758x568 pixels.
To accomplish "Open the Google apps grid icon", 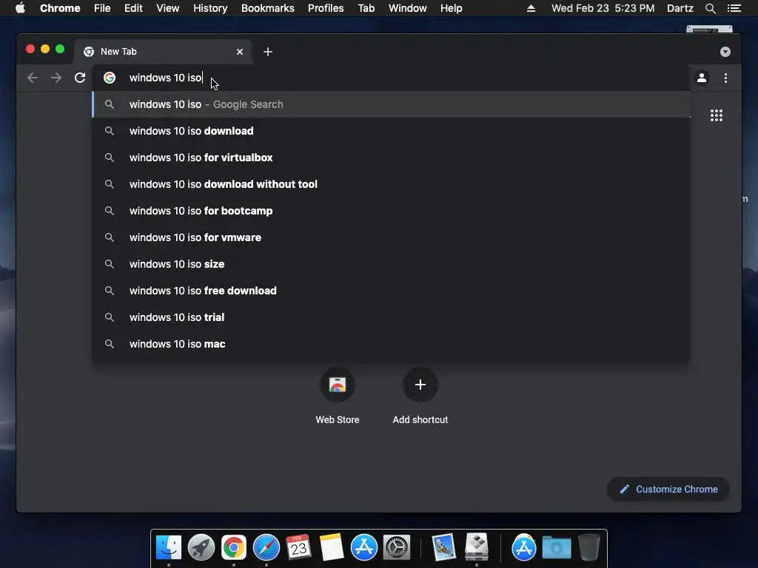I will pos(717,115).
